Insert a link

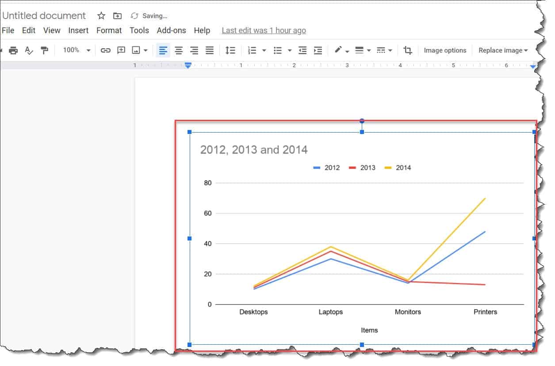tap(105, 50)
